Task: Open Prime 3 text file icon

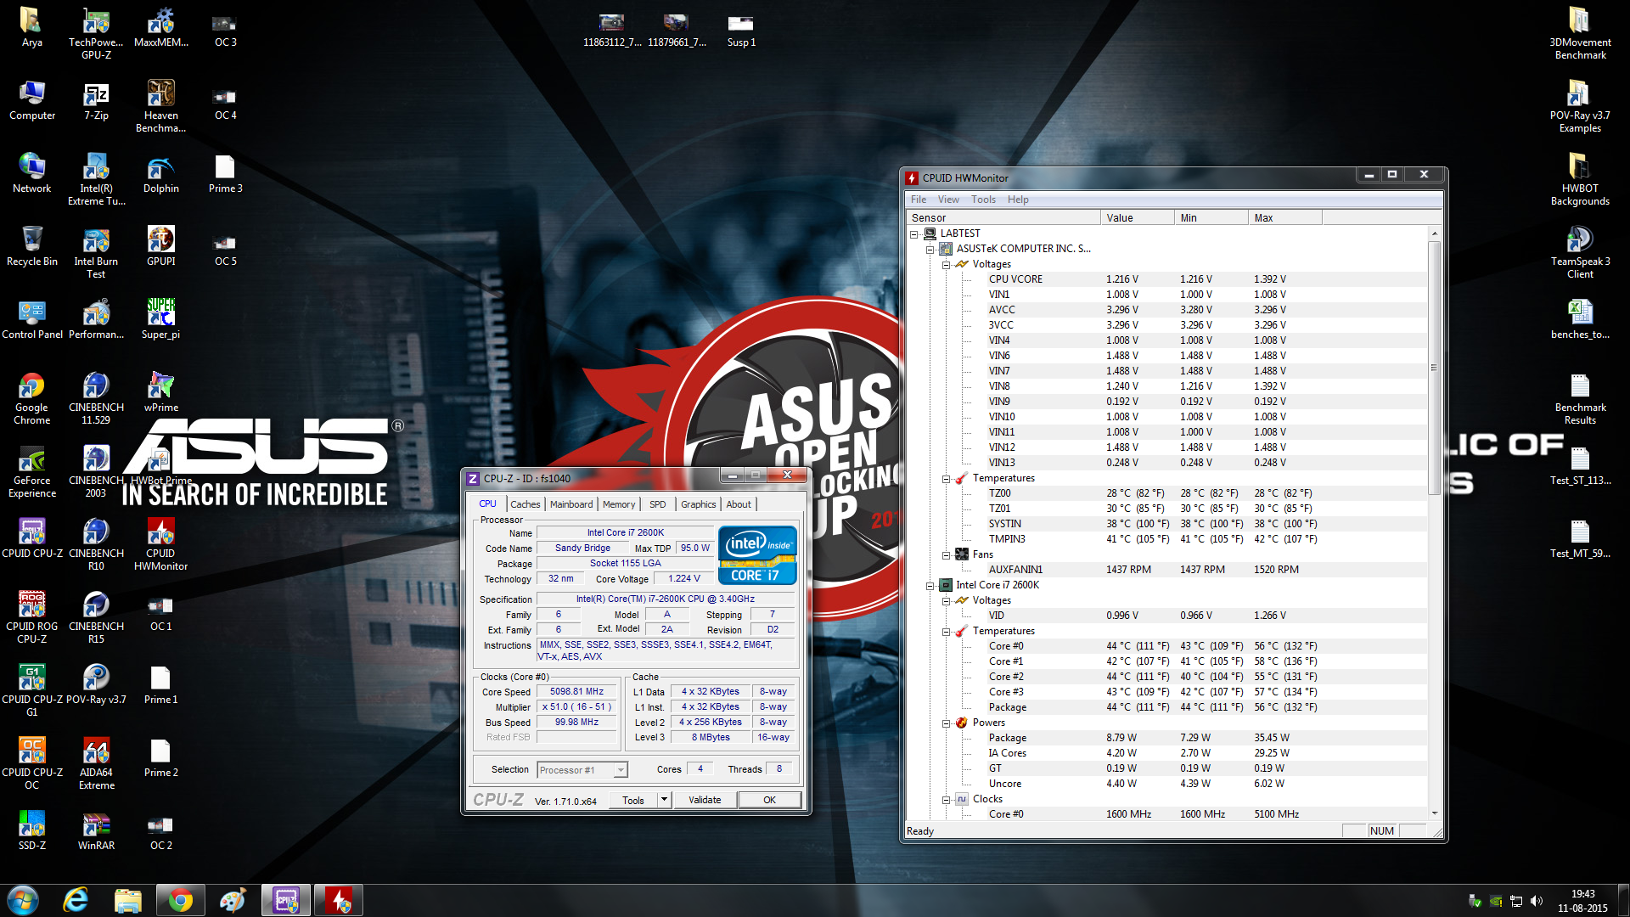Action: pyautogui.click(x=225, y=173)
